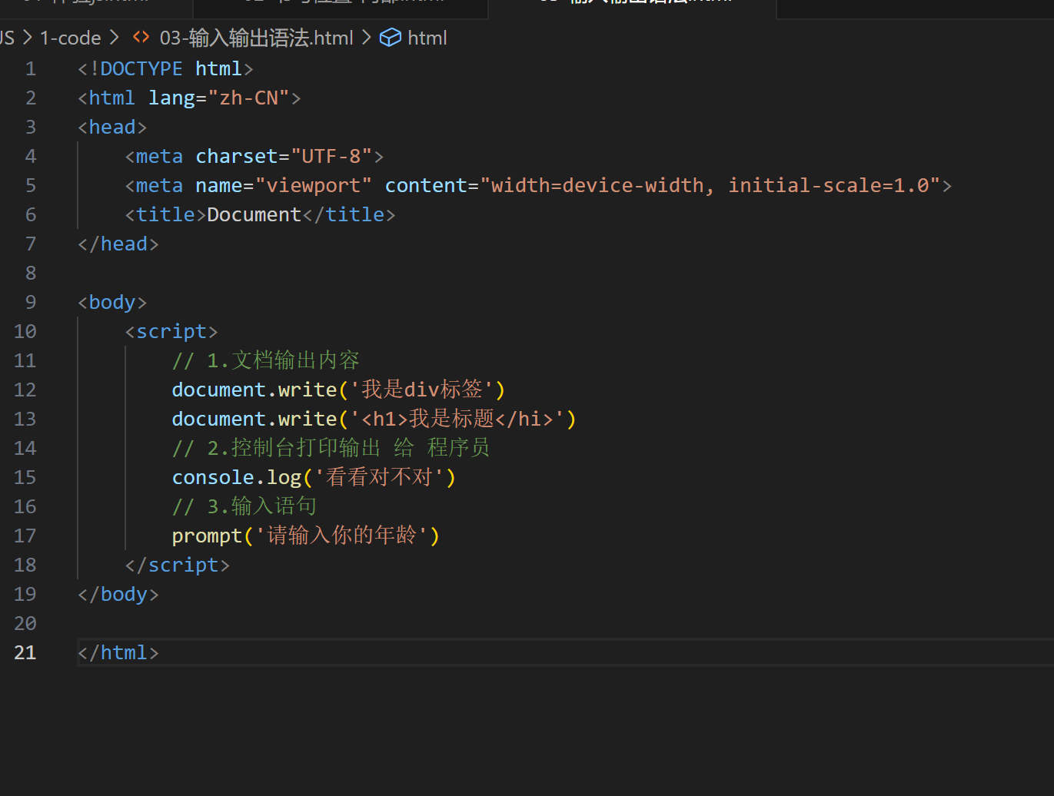
Task: Click the prompt function on line 17
Action: (x=207, y=536)
